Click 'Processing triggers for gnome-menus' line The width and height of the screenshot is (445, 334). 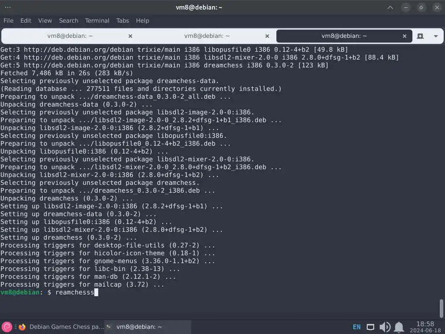pos(108,261)
